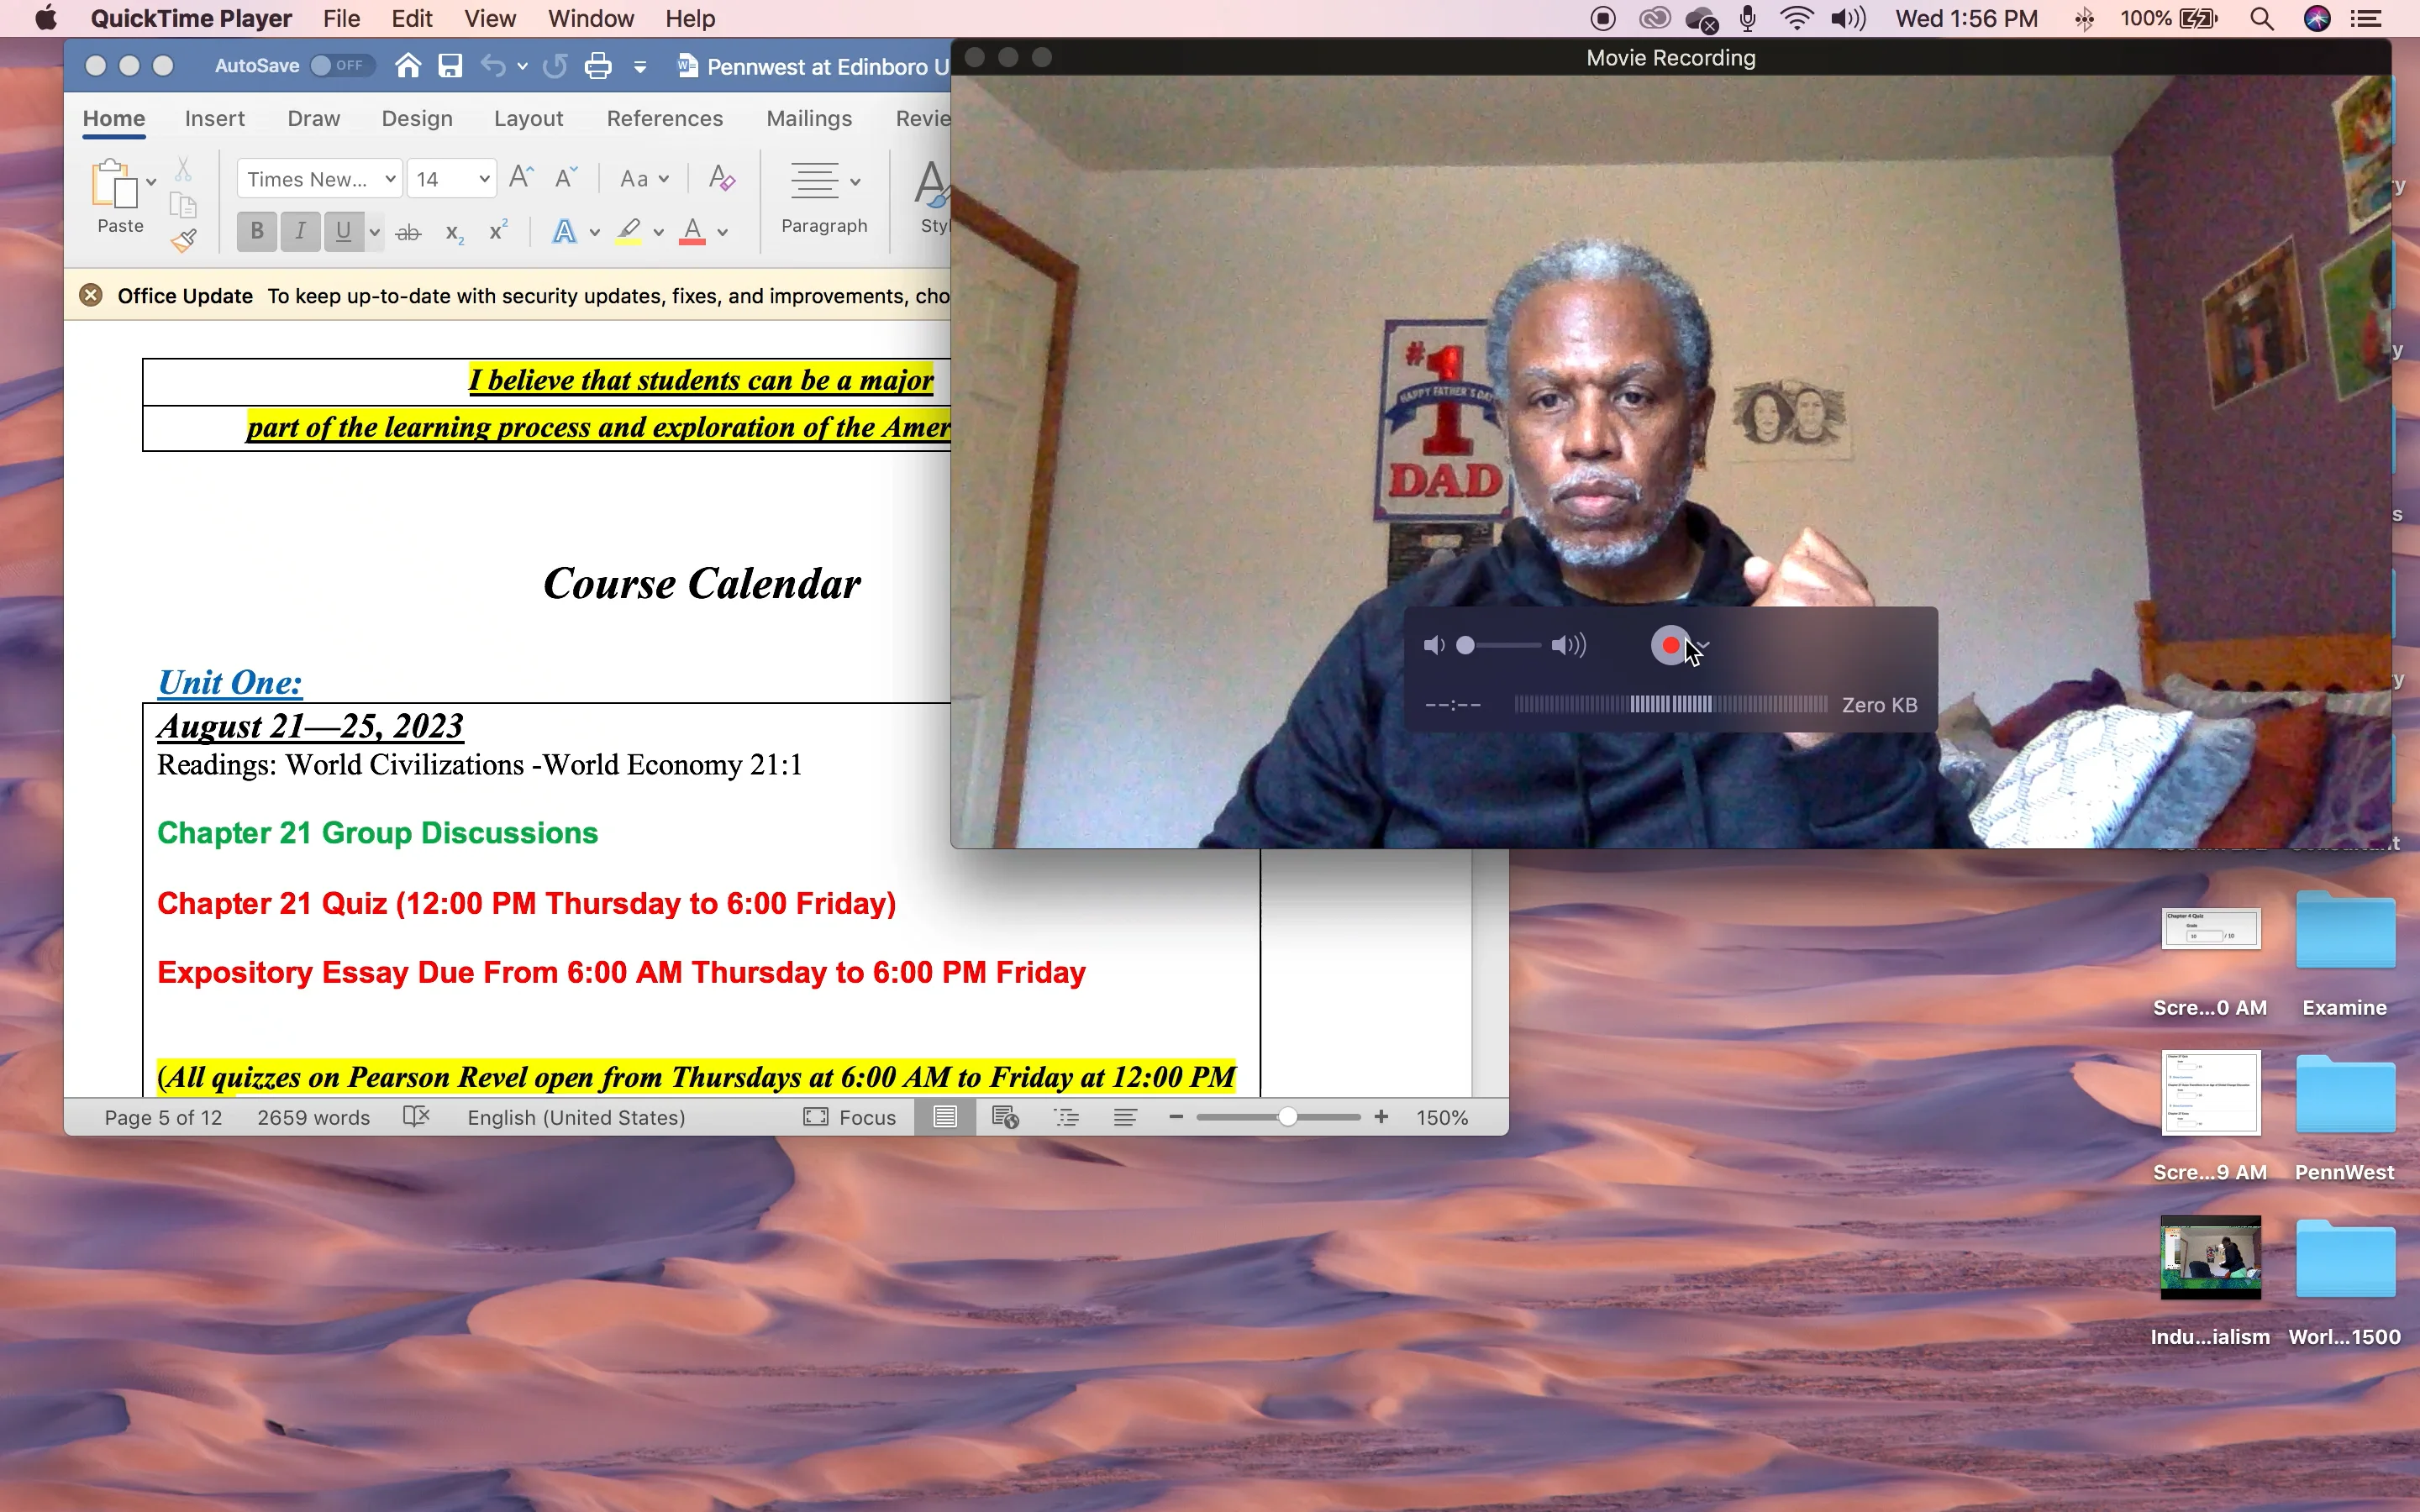
Task: Open the QuickTime File menu
Action: click(x=341, y=19)
